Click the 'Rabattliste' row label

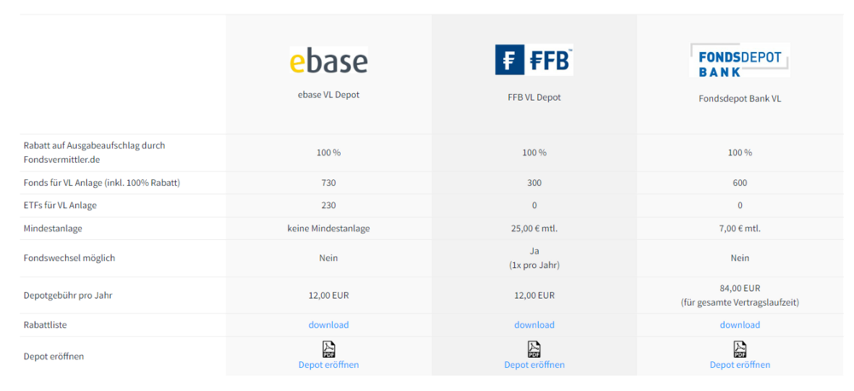click(45, 324)
